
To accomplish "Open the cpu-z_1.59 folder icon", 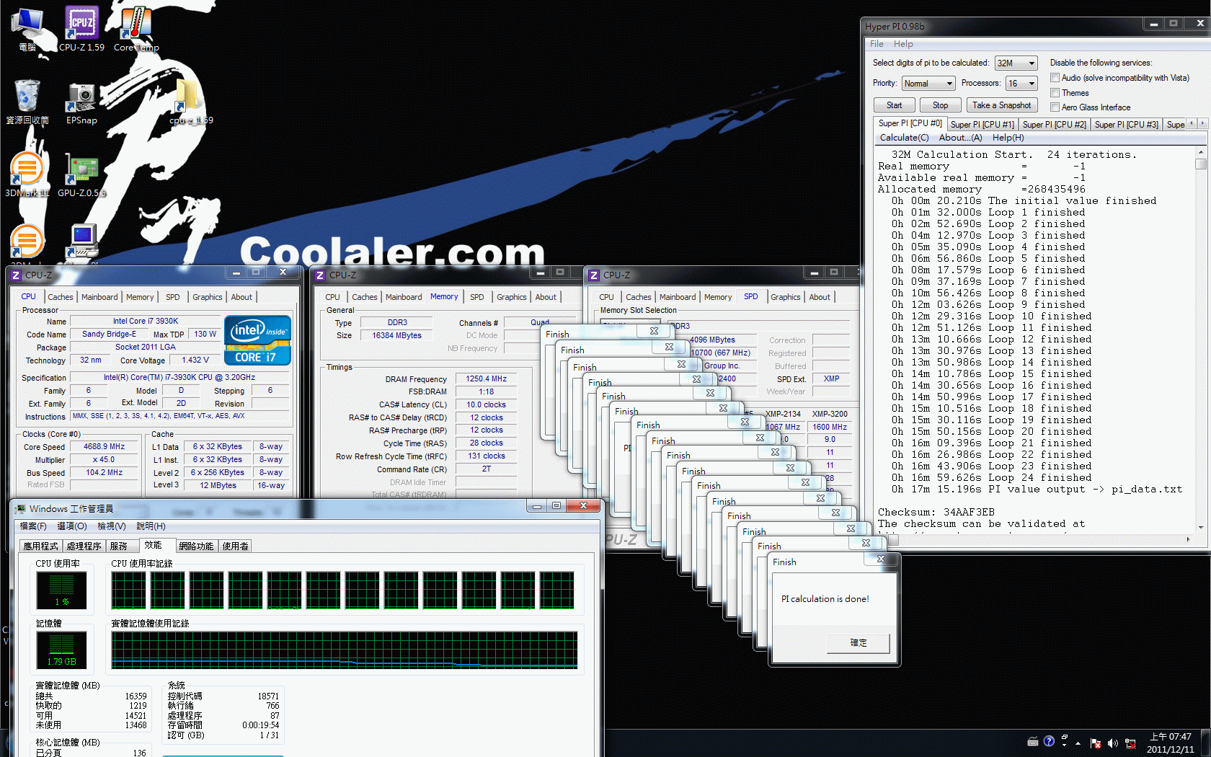I will [x=190, y=102].
